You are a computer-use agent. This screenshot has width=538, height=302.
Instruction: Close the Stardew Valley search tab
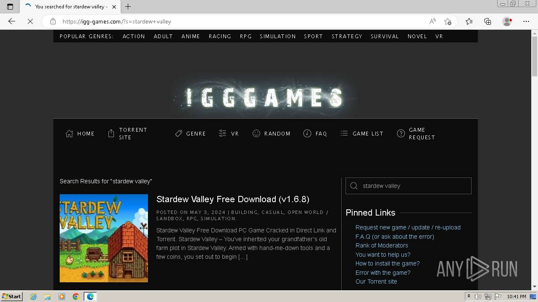tap(114, 7)
